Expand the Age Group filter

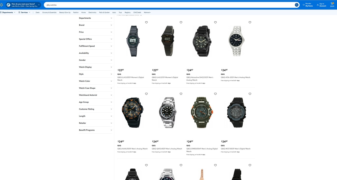click(96, 102)
